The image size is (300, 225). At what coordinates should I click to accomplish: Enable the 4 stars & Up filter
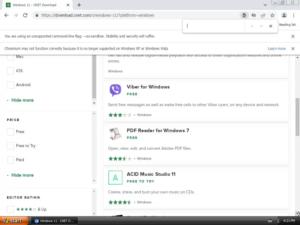(x=11, y=209)
